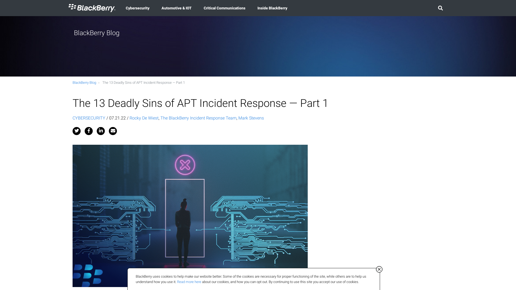Share the article via email
This screenshot has width=516, height=290.
click(x=113, y=131)
